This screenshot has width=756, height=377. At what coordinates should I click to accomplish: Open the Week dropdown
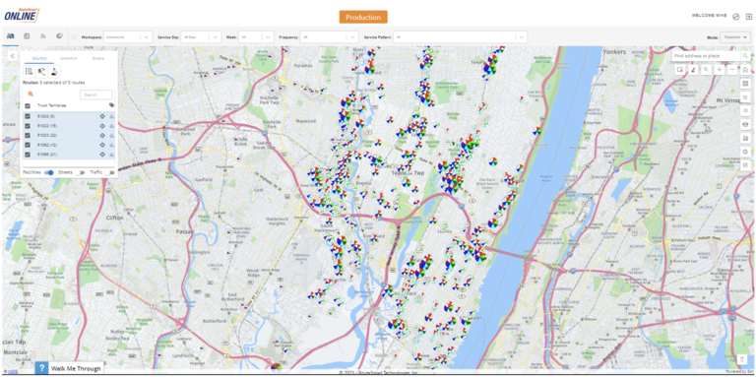coord(257,37)
